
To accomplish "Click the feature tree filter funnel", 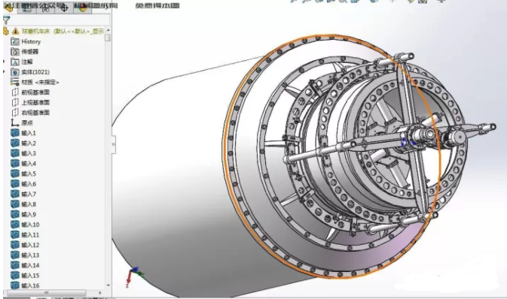I will (x=6, y=20).
